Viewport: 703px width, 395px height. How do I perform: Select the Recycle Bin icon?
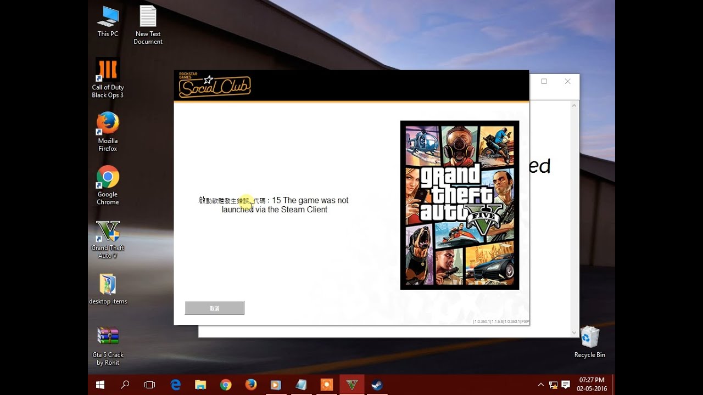tap(589, 342)
